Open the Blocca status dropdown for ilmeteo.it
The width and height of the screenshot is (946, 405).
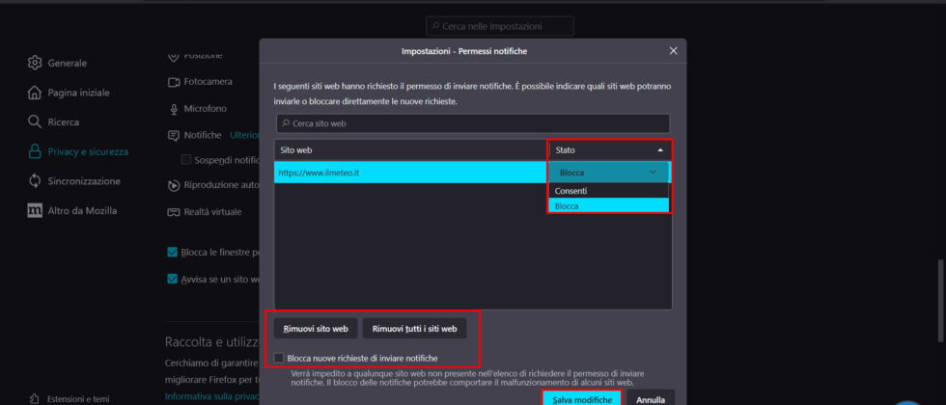(608, 173)
